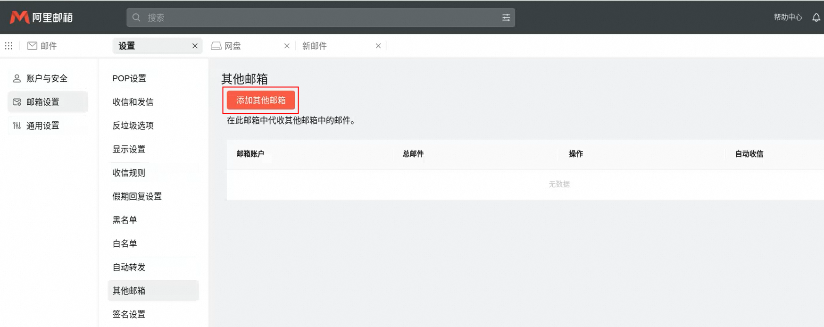Screen dimensions: 824x327
Task: Click the 添加其他邮箱 button
Action: tap(261, 100)
